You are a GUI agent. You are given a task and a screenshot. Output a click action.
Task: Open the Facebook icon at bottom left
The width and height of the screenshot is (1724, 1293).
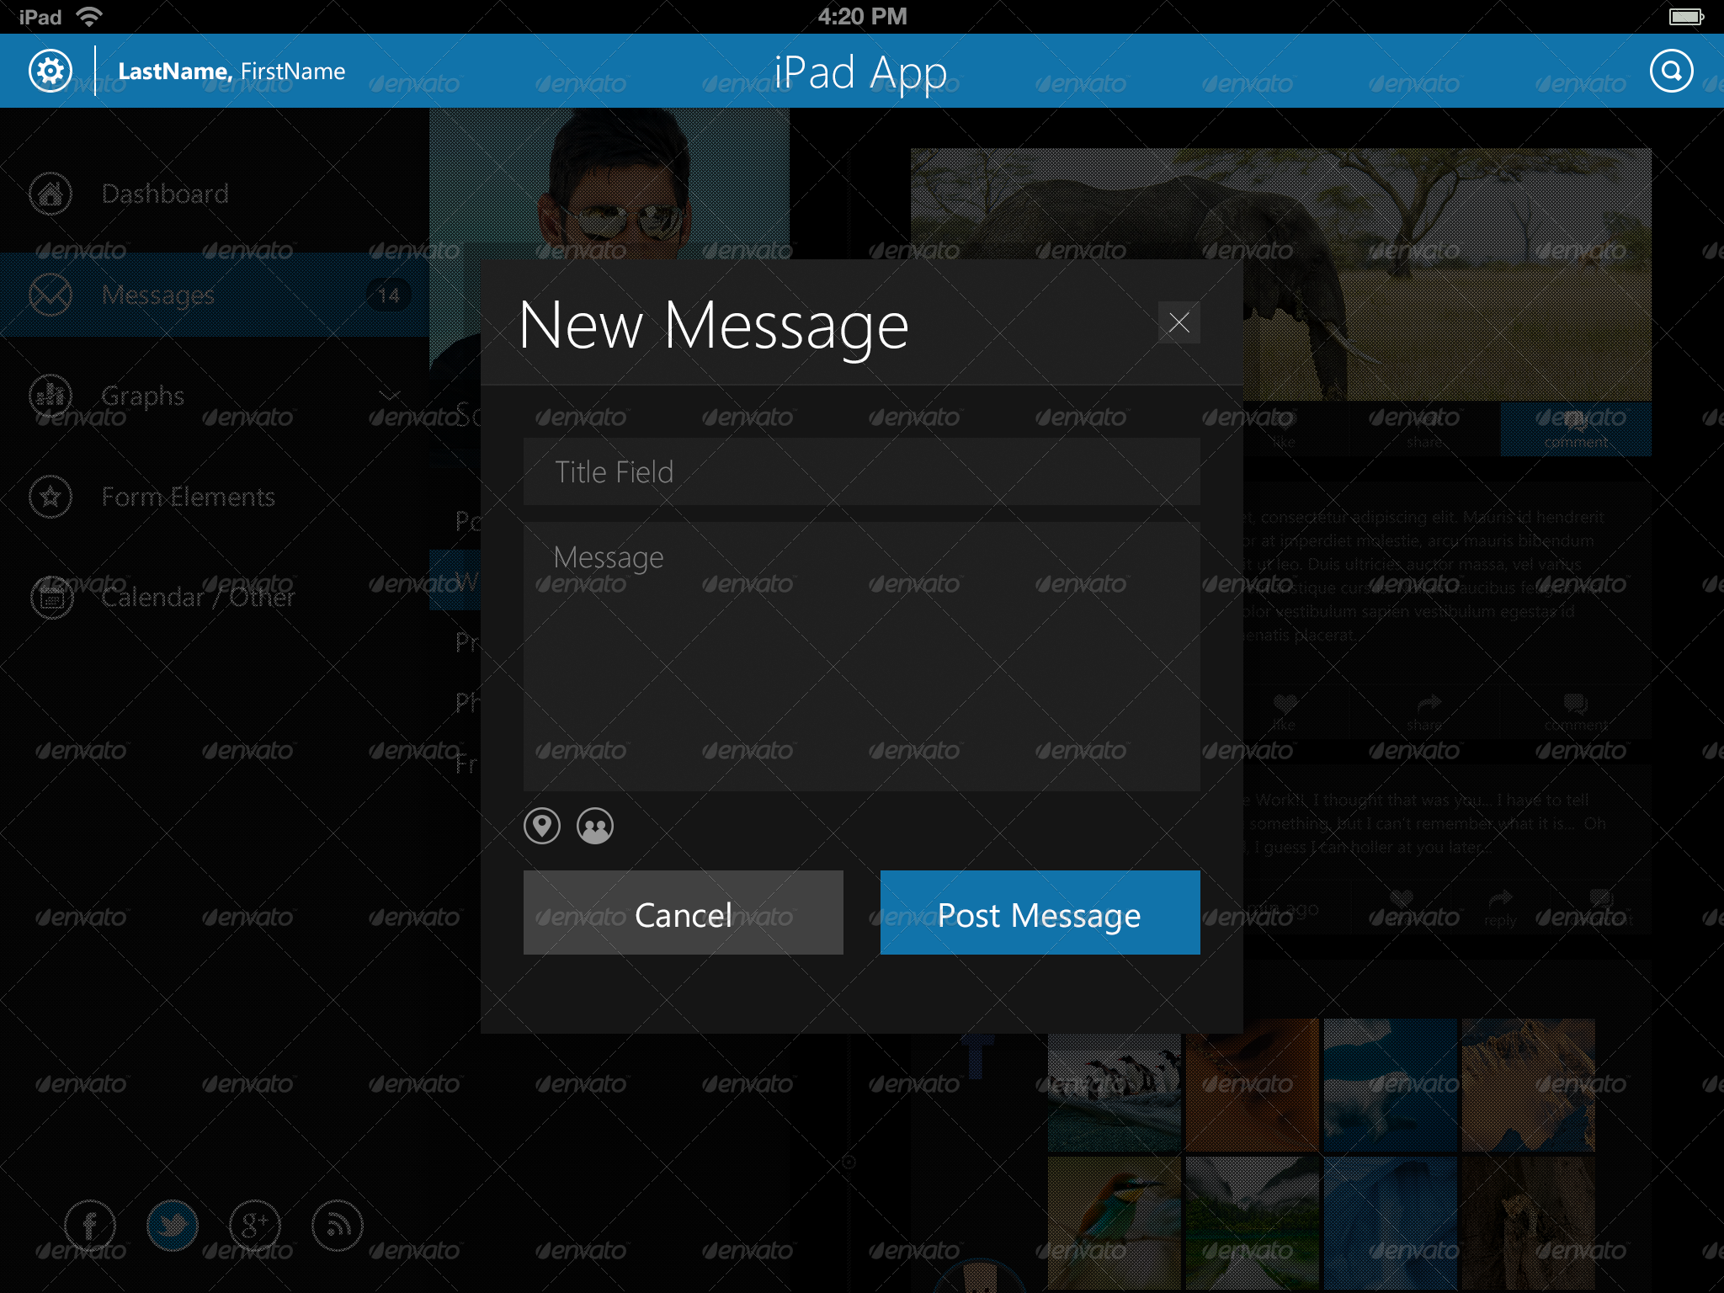(x=90, y=1226)
